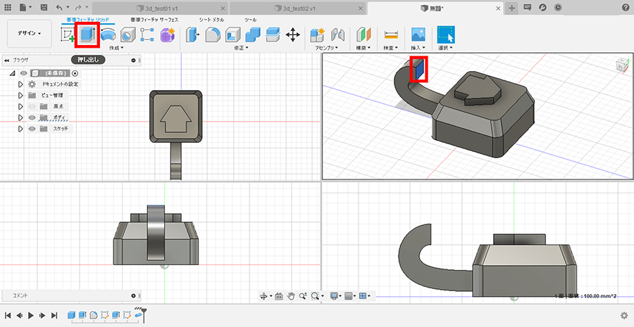Select the Revolve tool icon
The width and height of the screenshot is (634, 327).
108,34
